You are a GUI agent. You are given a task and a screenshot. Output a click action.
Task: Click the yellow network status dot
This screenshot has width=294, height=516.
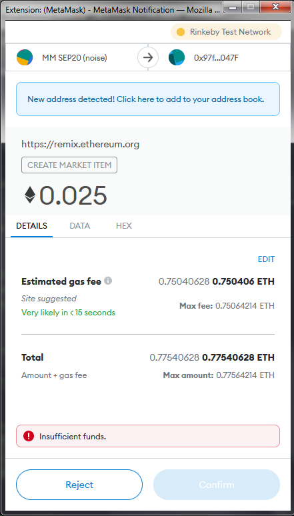tap(181, 32)
